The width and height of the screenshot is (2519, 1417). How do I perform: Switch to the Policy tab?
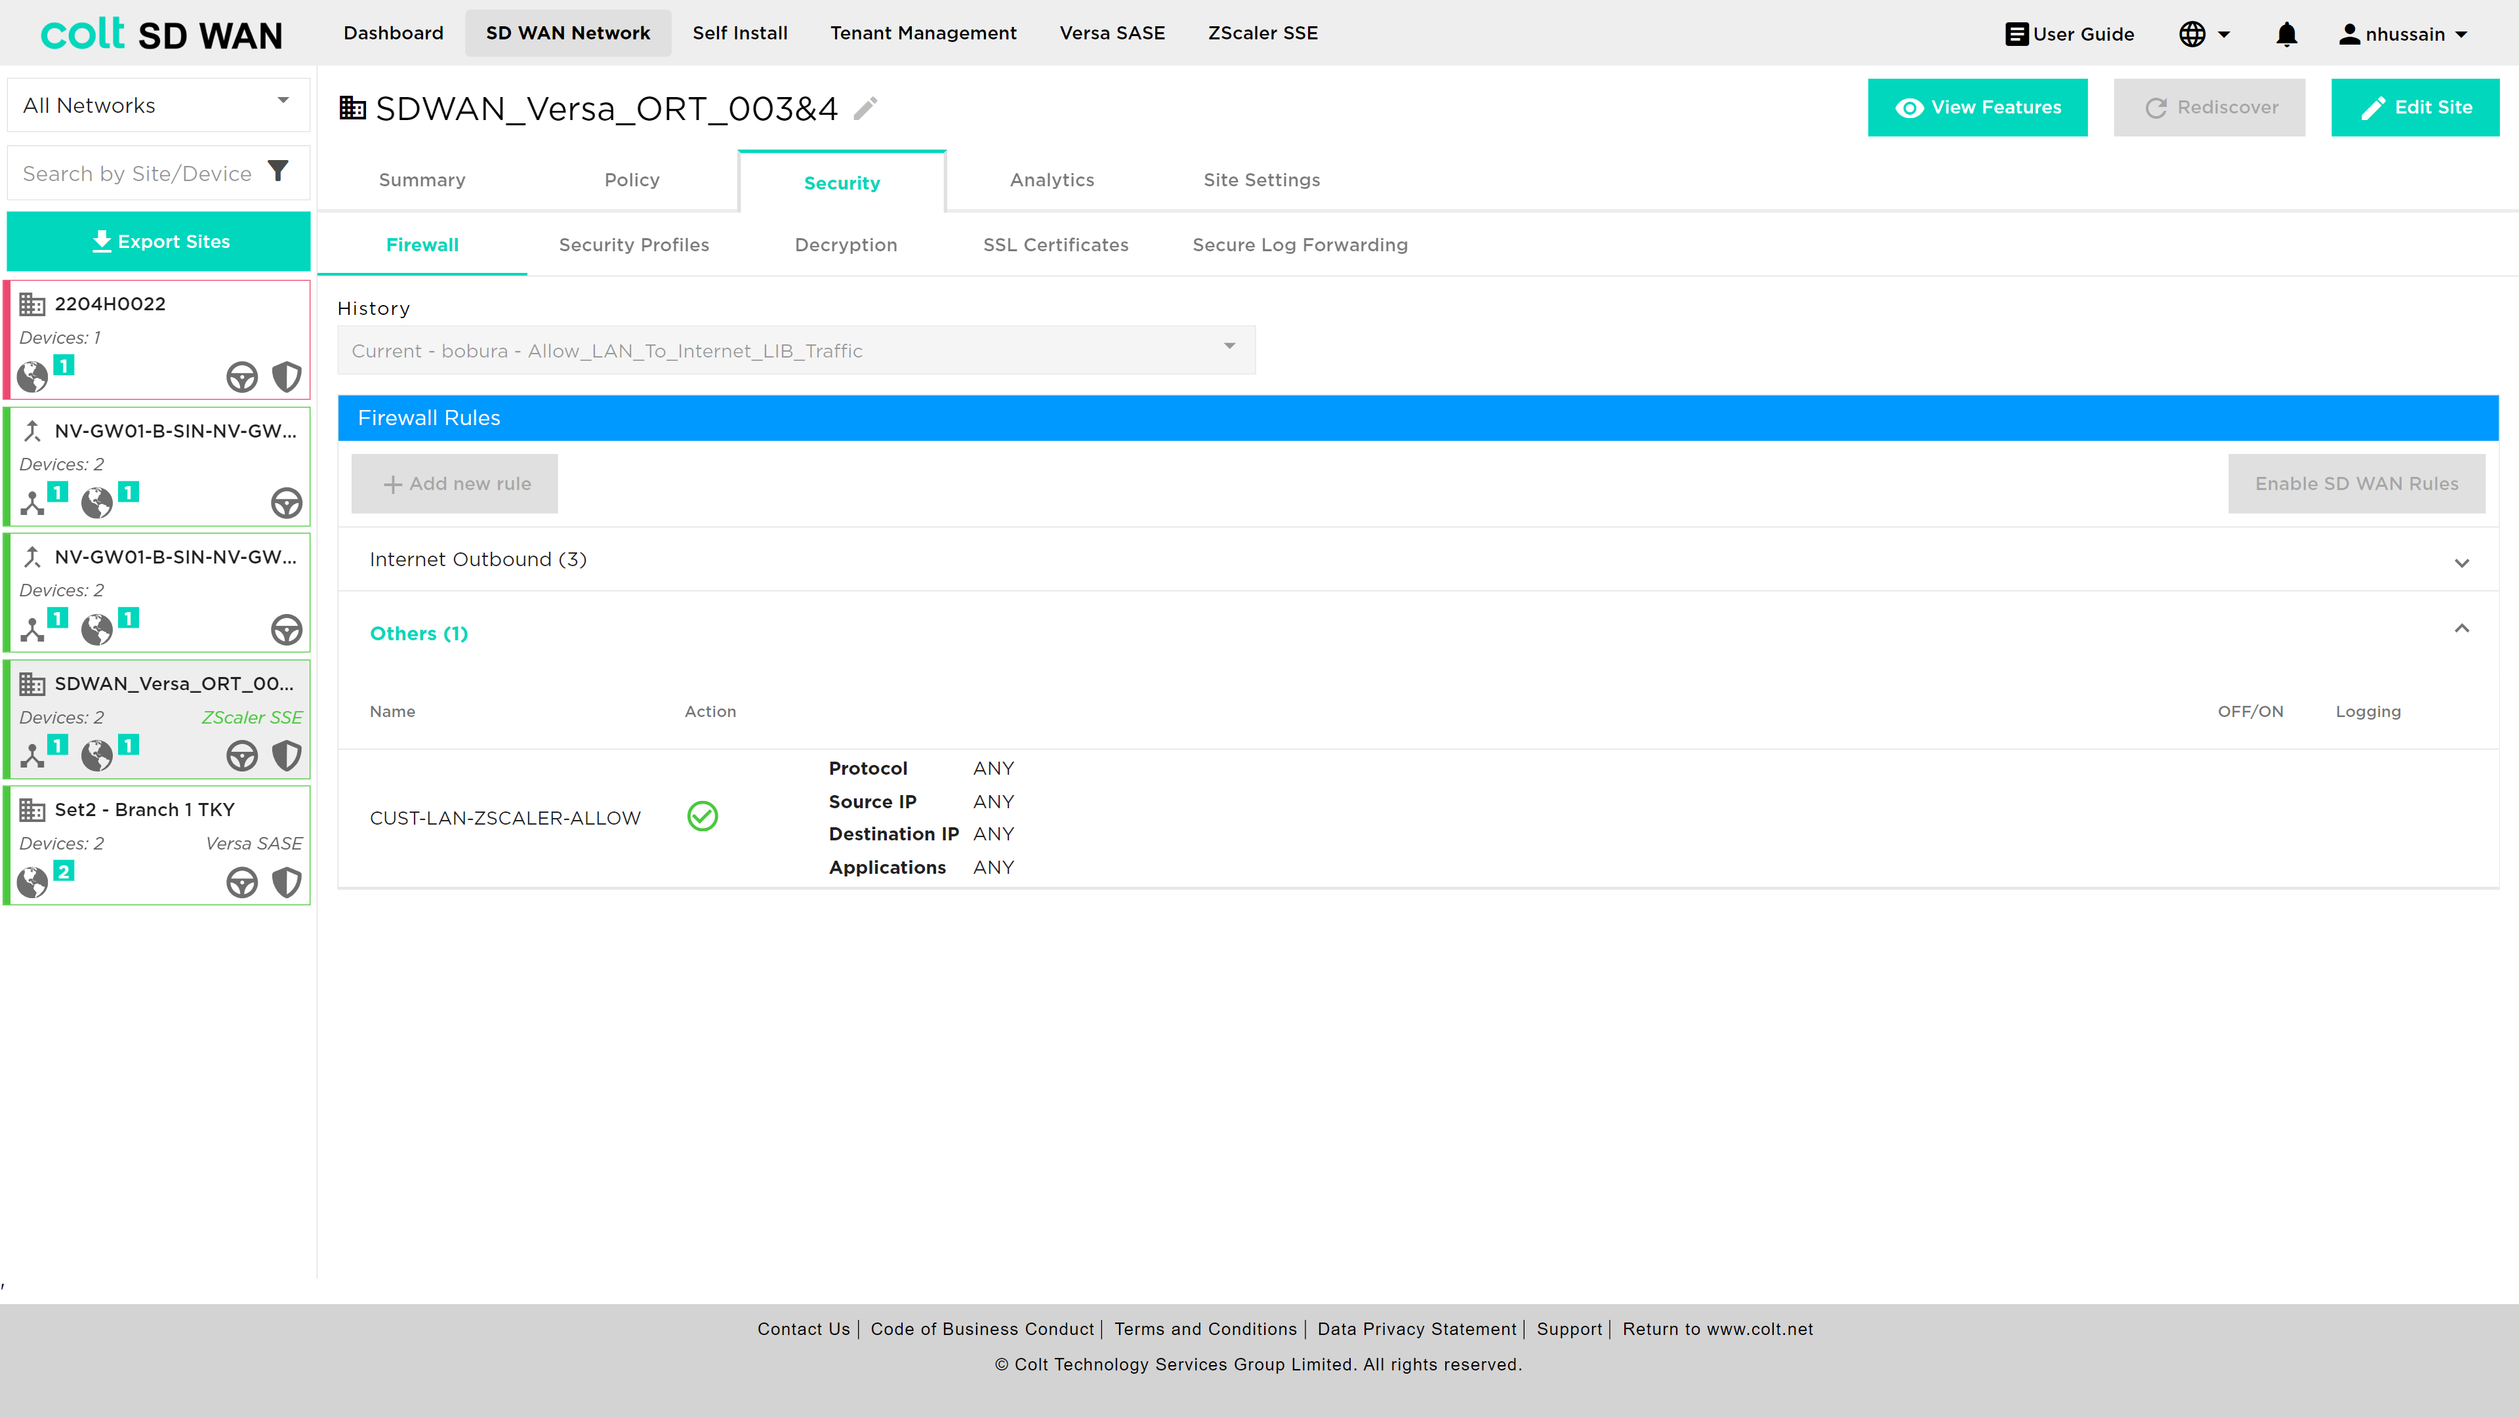coord(632,180)
